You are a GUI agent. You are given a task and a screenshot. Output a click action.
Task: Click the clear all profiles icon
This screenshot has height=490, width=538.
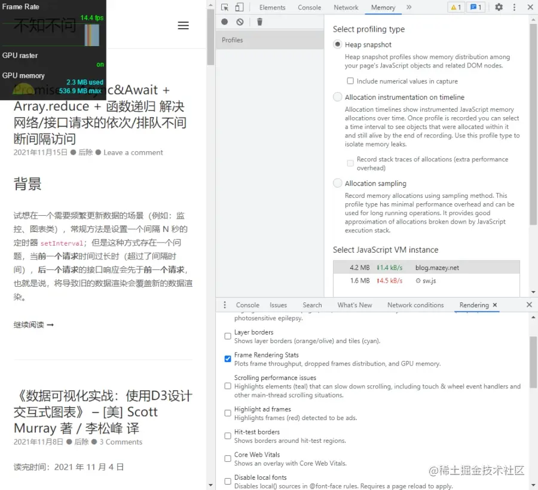click(240, 22)
